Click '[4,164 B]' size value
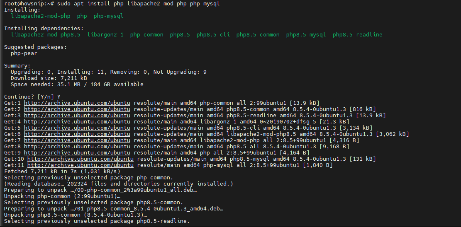 [x=295, y=153]
